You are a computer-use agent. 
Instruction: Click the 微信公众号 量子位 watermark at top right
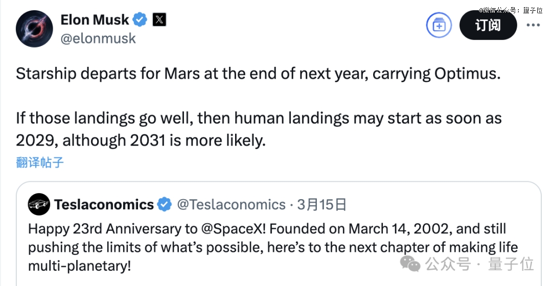[x=511, y=10]
